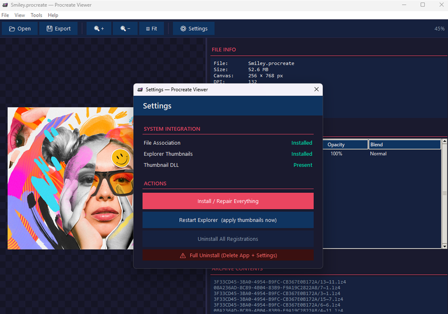Close the Settings dialog
Image resolution: width=448 pixels, height=314 pixels.
click(x=316, y=89)
